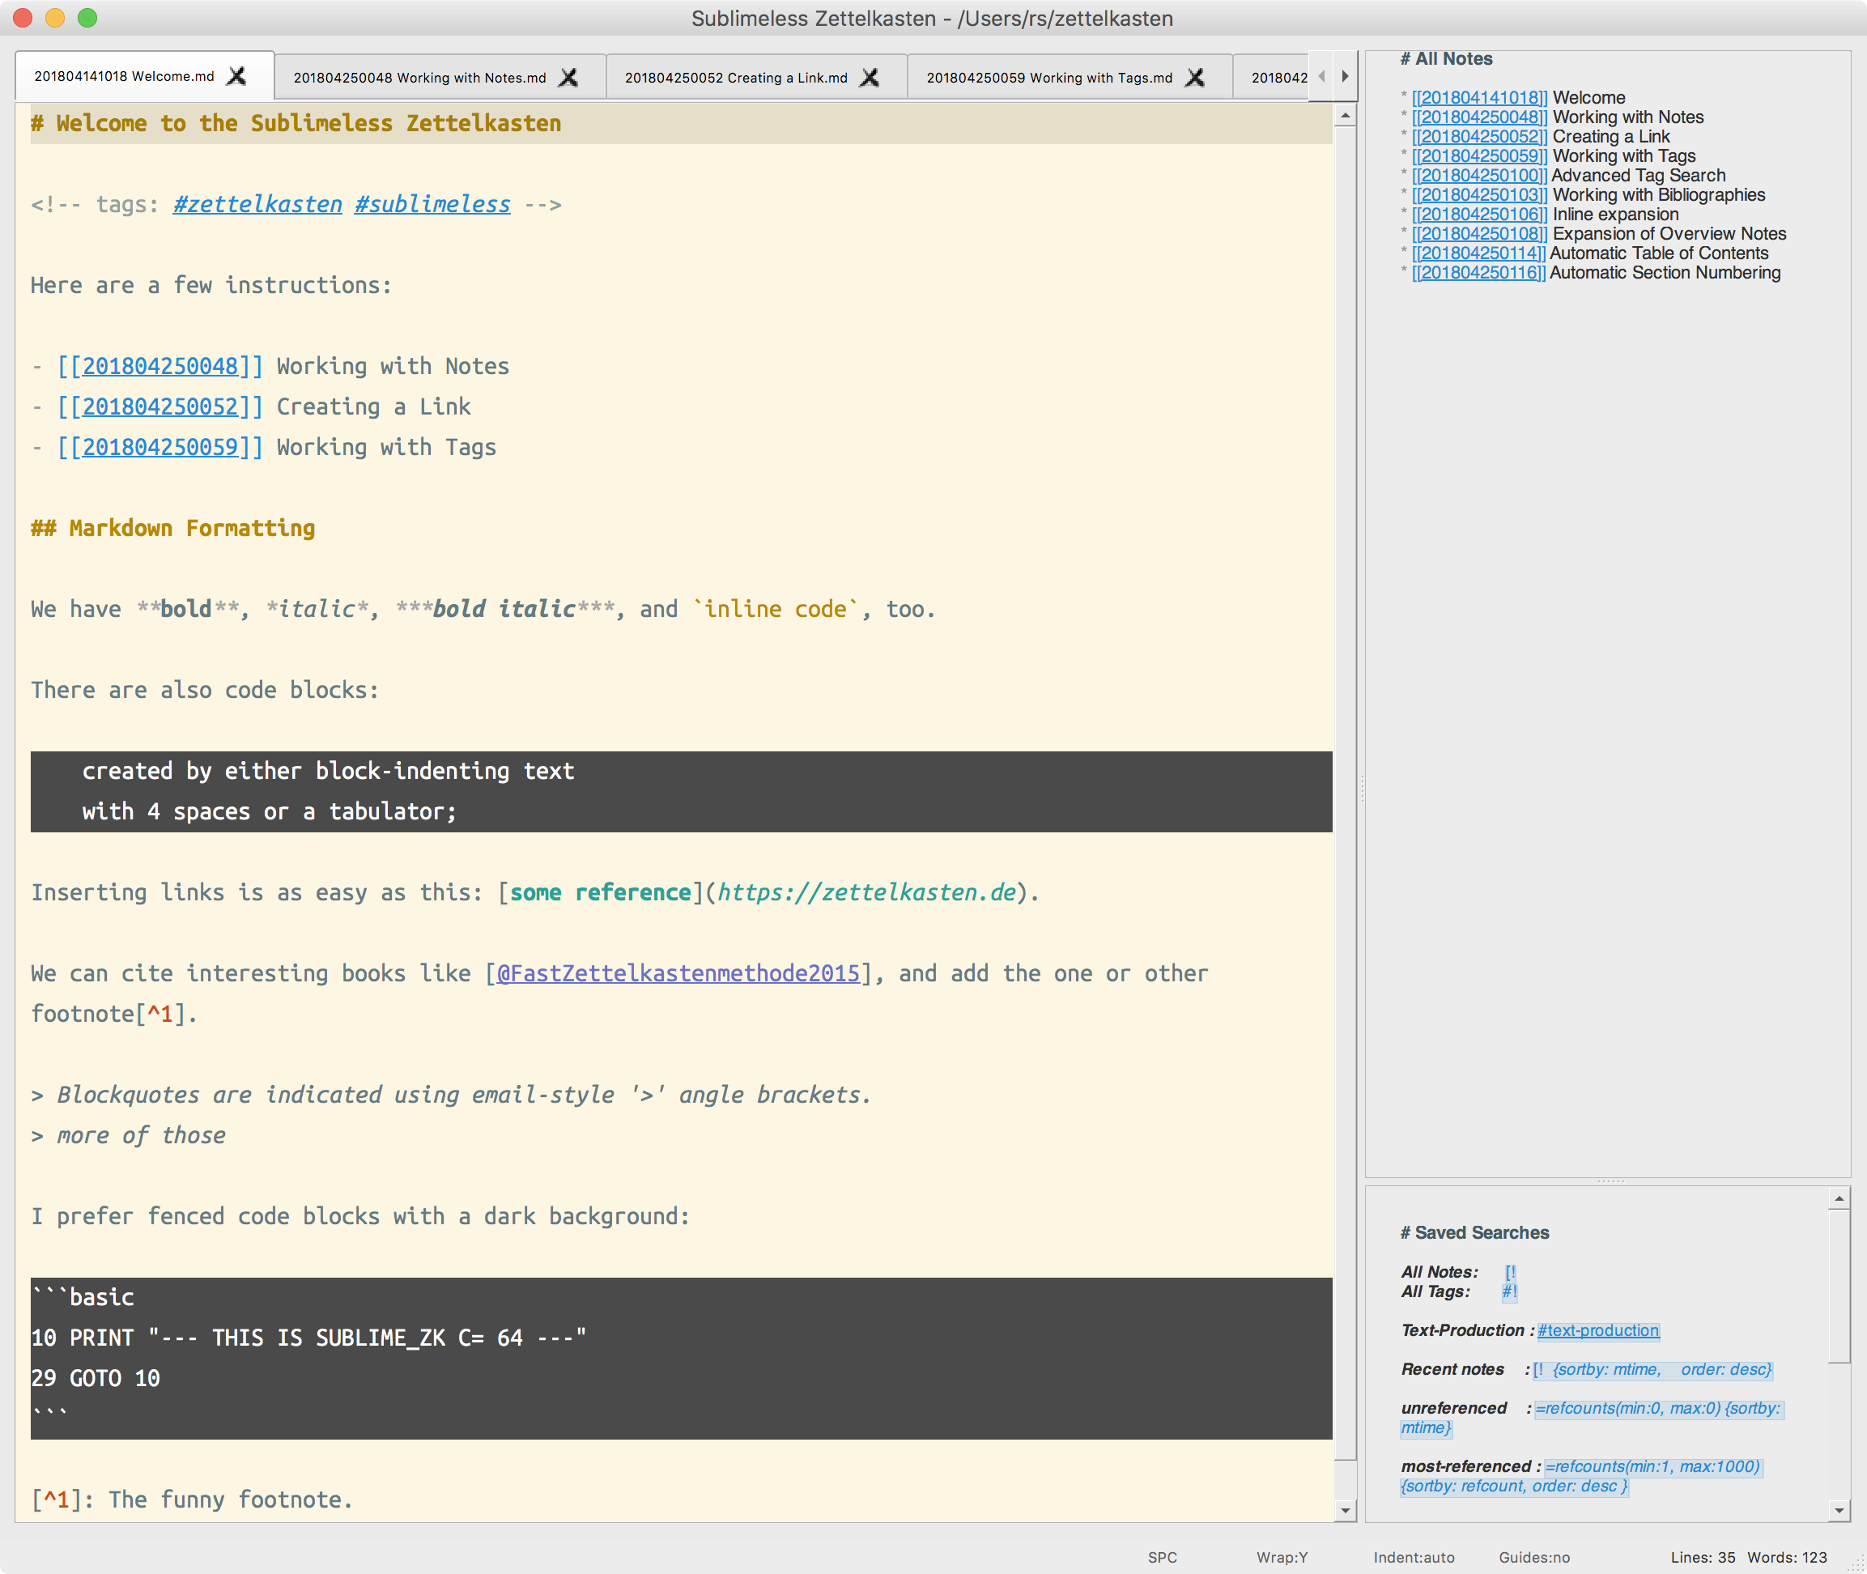Toggle Wrap:Y setting in status bar
1867x1574 pixels.
(1281, 1557)
